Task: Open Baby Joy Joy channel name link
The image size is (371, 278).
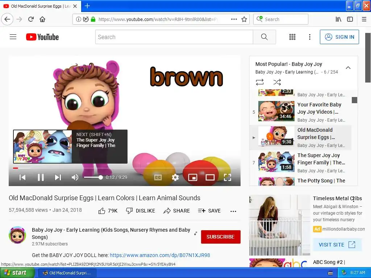Action: click(x=111, y=233)
